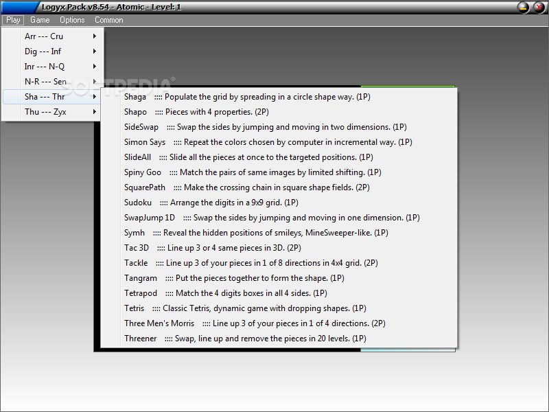Image resolution: width=549 pixels, height=412 pixels.
Task: Open the Game menu
Action: point(40,20)
